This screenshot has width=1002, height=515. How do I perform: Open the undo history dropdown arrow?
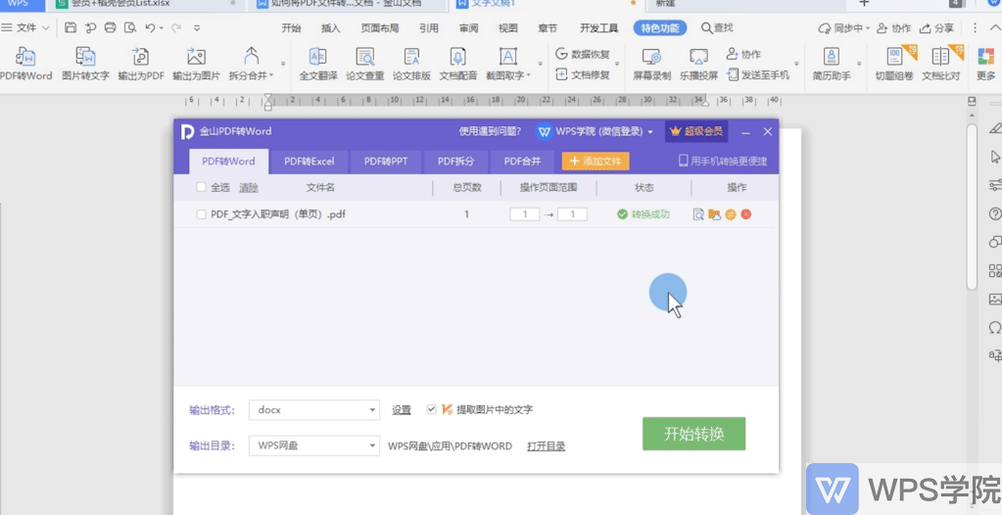coord(162,28)
